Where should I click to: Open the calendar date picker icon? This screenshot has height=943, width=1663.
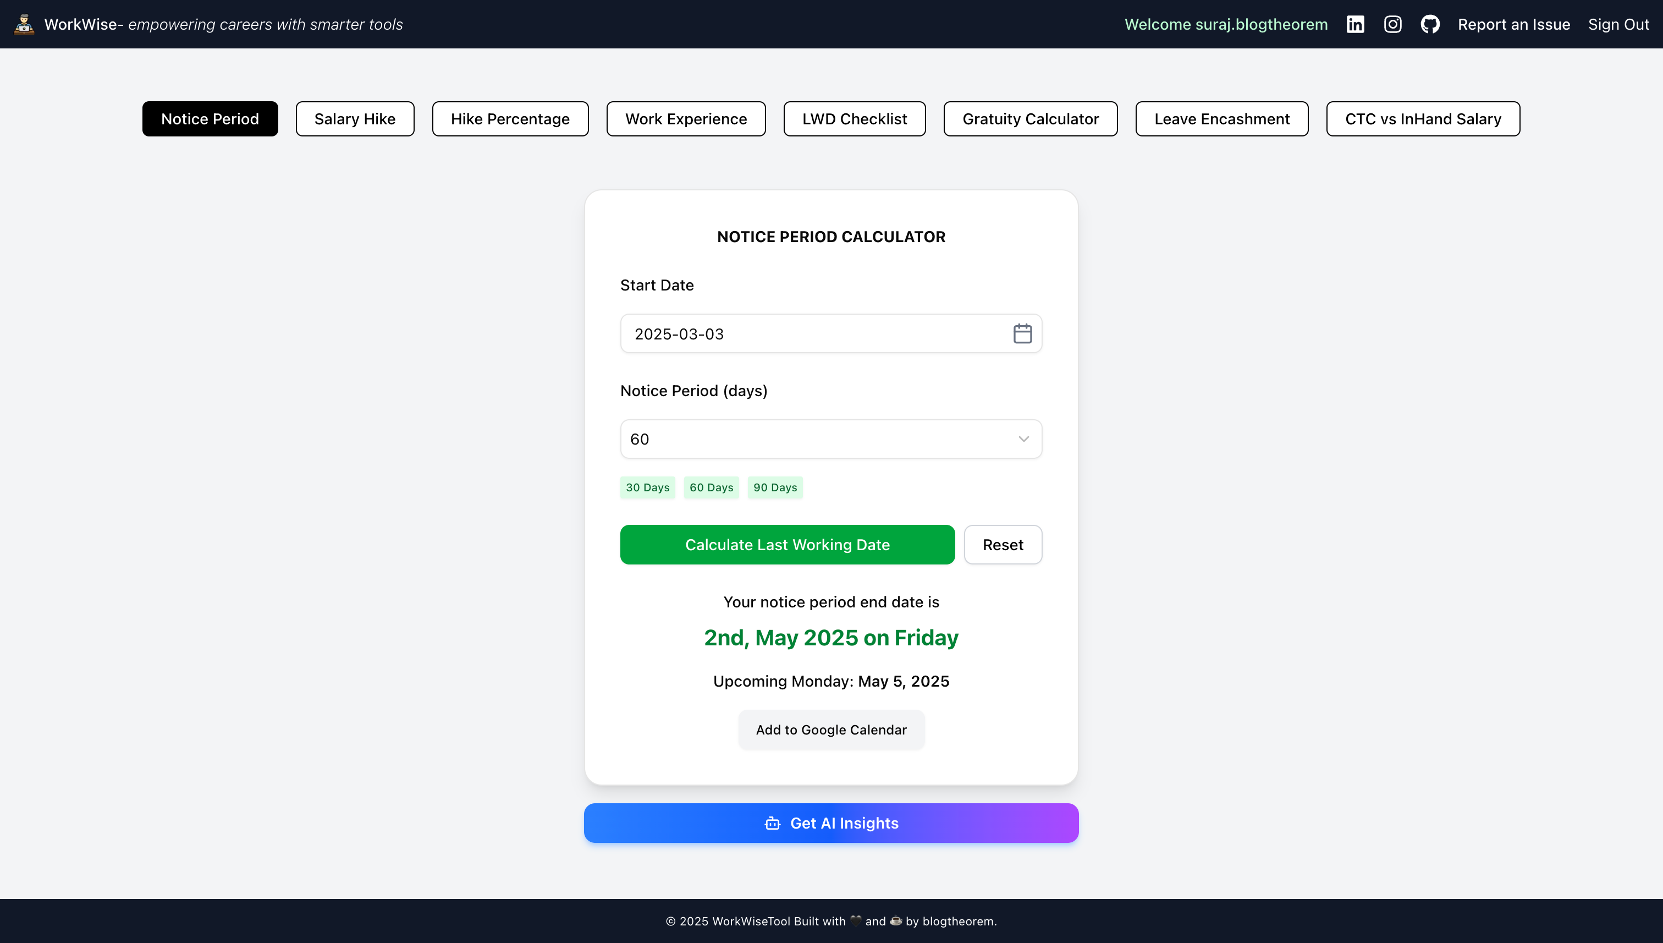pos(1022,333)
